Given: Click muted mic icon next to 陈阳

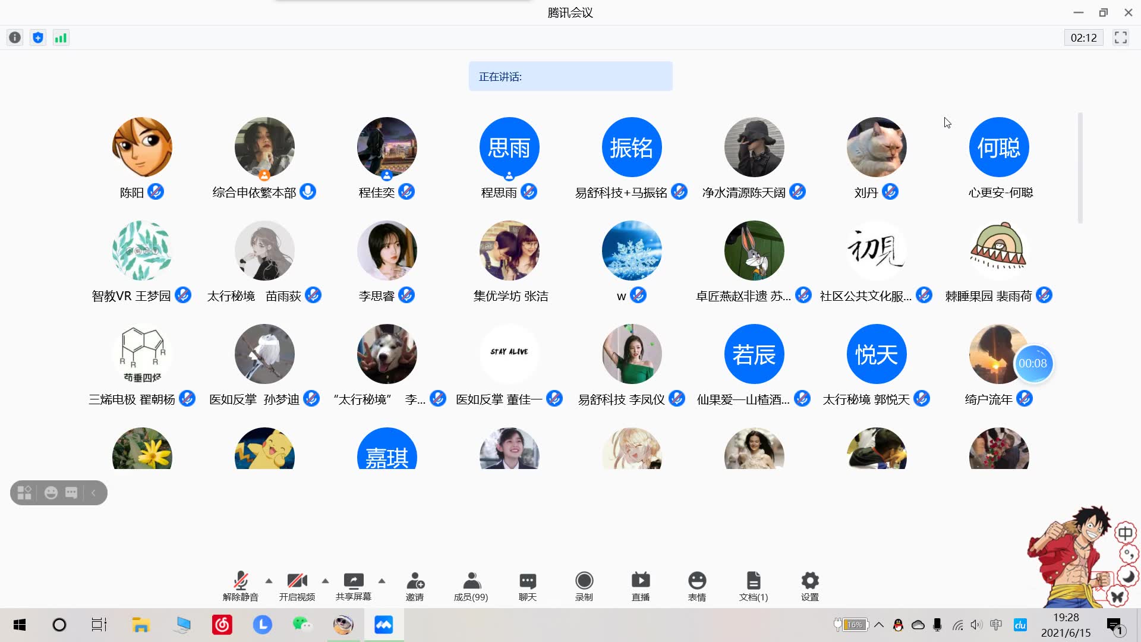Looking at the screenshot, I should tap(156, 191).
